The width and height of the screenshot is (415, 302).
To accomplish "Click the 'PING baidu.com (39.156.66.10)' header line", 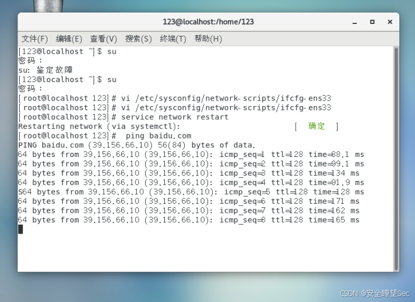I will pyautogui.click(x=137, y=145).
